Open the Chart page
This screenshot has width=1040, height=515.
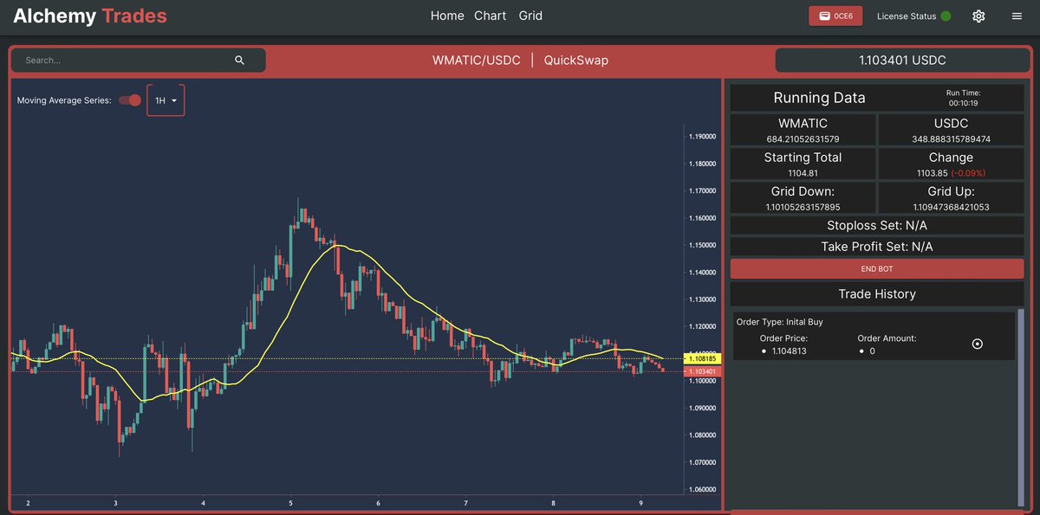click(491, 16)
